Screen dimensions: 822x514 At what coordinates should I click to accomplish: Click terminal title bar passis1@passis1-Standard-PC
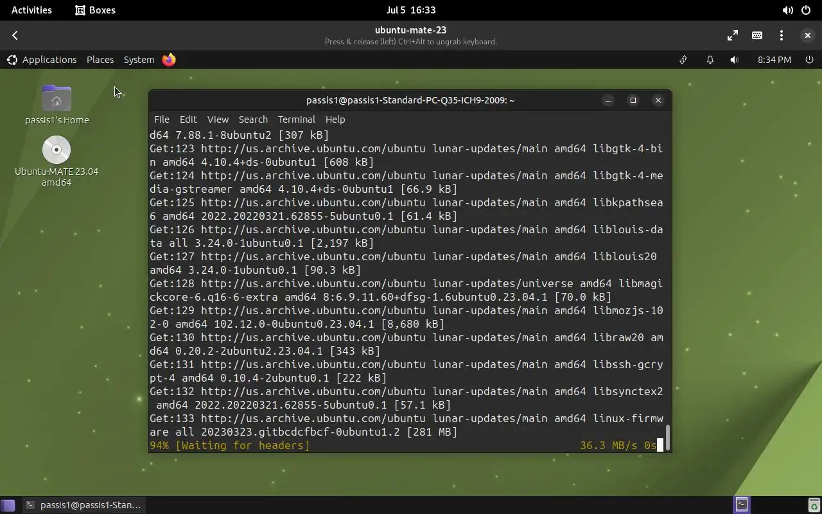click(410, 100)
